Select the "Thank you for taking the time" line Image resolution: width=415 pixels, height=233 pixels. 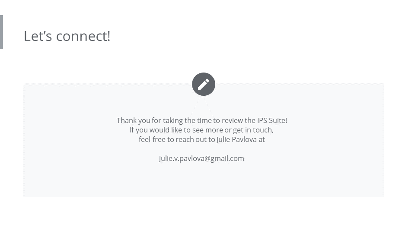tap(201, 120)
